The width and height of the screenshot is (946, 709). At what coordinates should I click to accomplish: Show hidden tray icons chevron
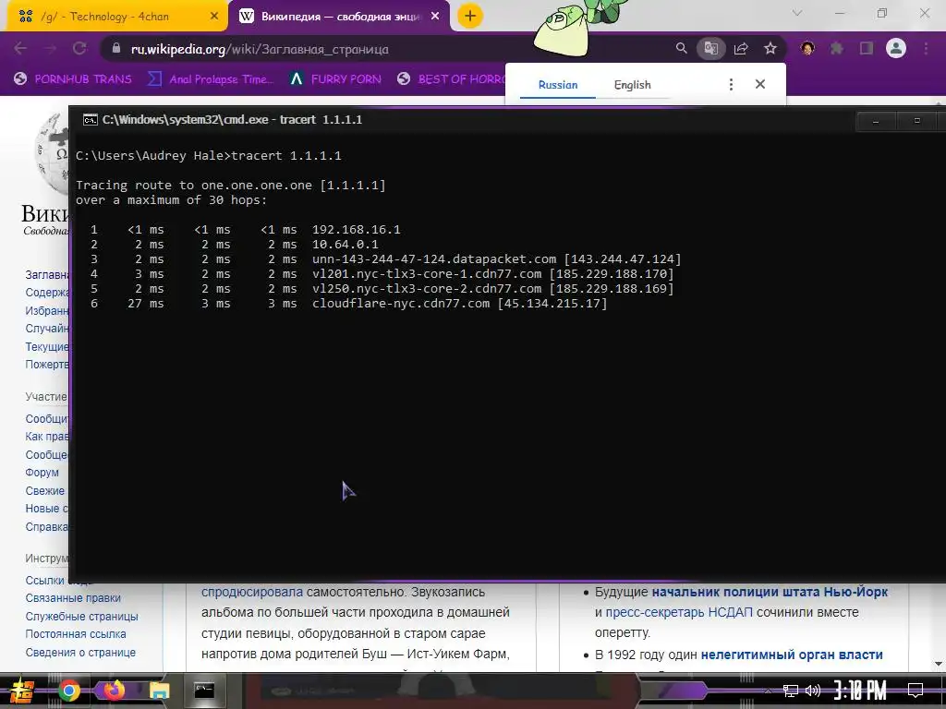point(768,691)
